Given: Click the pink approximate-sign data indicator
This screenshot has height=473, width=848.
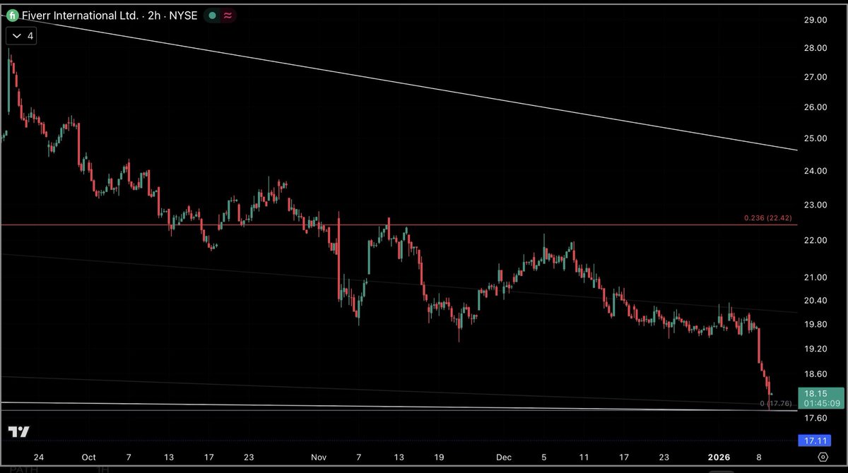Looking at the screenshot, I should coord(228,16).
